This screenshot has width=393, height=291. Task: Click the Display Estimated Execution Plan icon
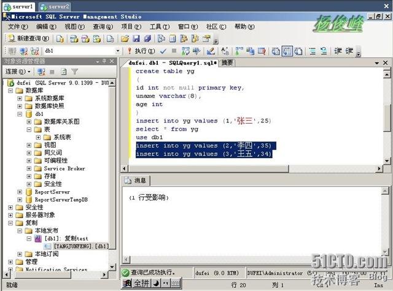click(185, 51)
